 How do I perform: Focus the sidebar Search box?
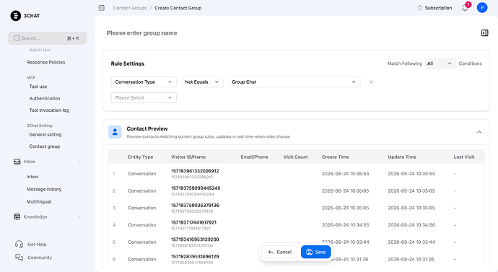tap(48, 38)
